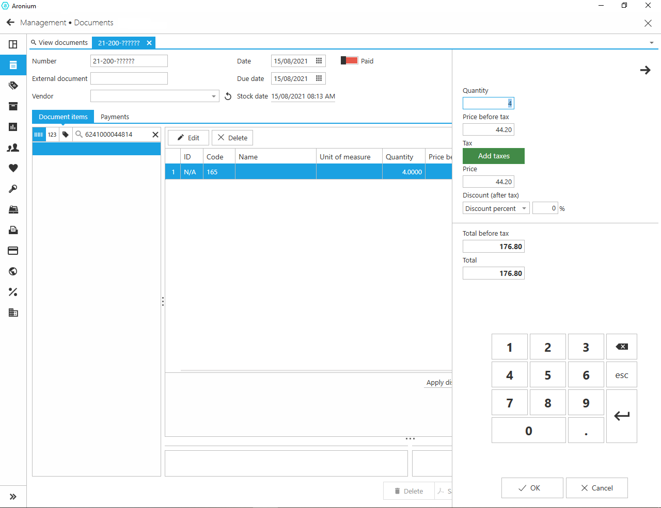Open the Discount percent dropdown

coord(524,208)
